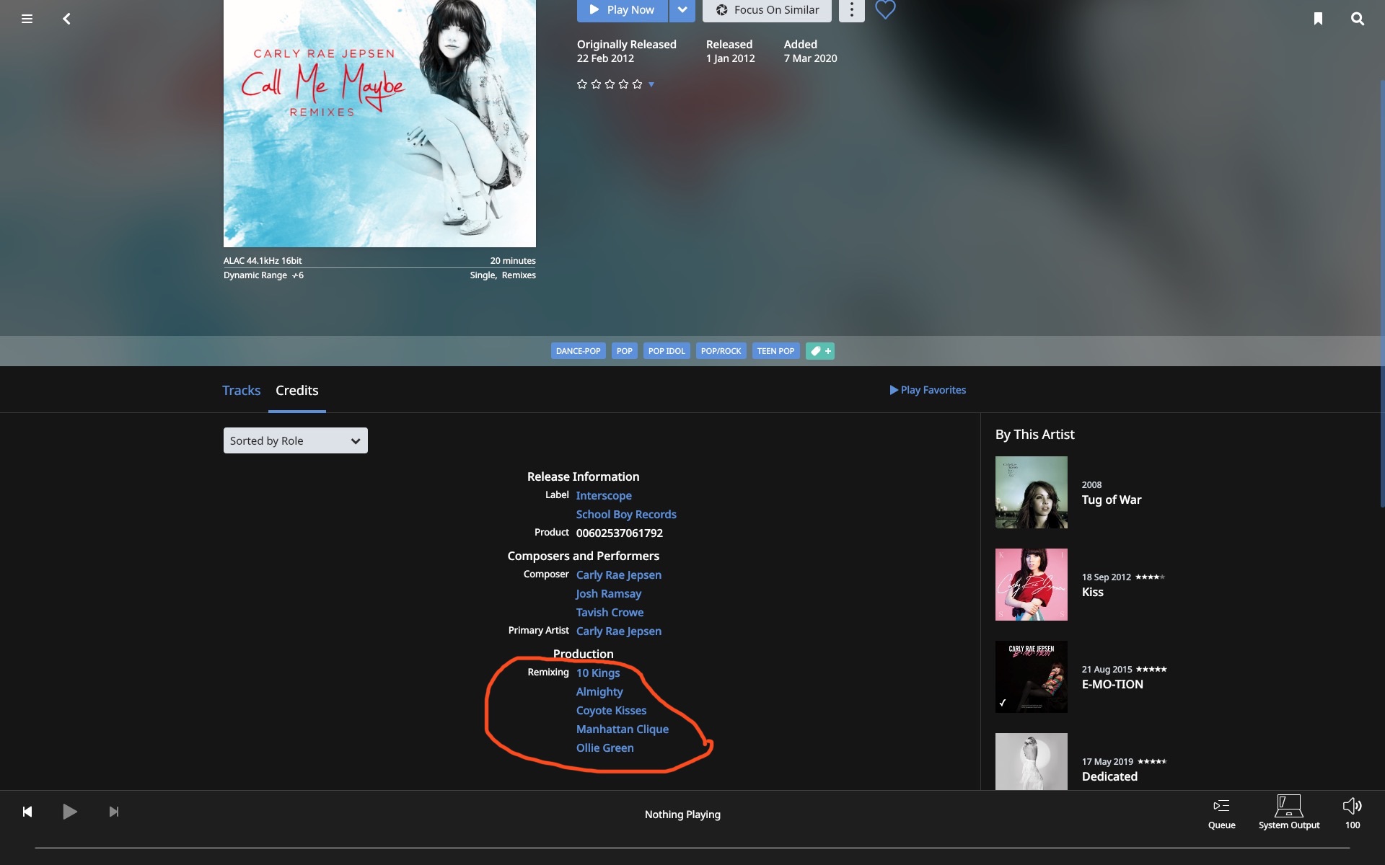Select the DANCE-POP genre tag
The height and width of the screenshot is (865, 1385).
pos(578,351)
